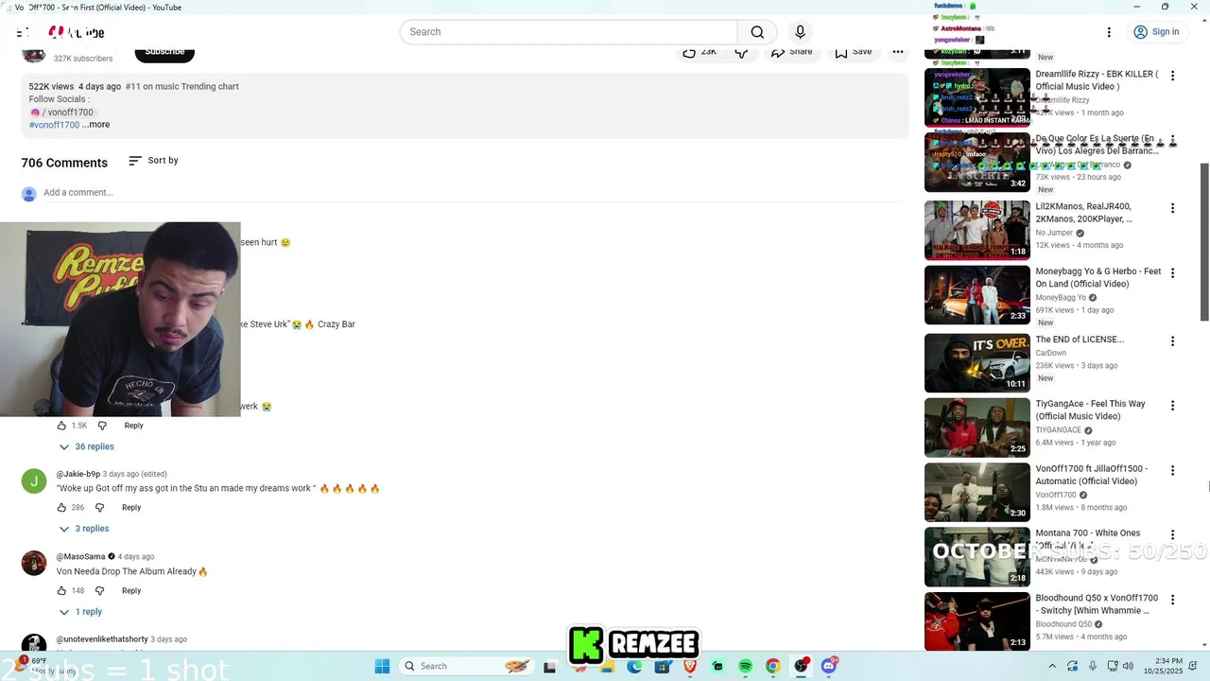The height and width of the screenshot is (681, 1210).
Task: Open options for VonOff1700 Automatic video
Action: tap(1172, 471)
